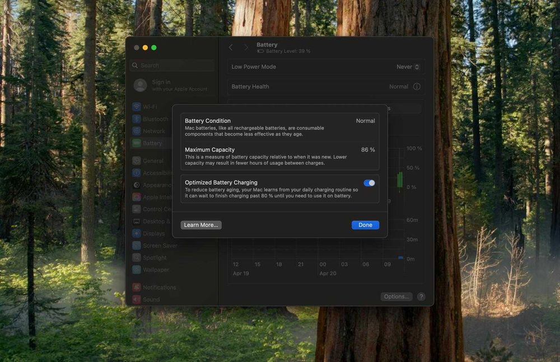Open Sound settings icon in sidebar
The width and height of the screenshot is (560, 362).
(137, 299)
